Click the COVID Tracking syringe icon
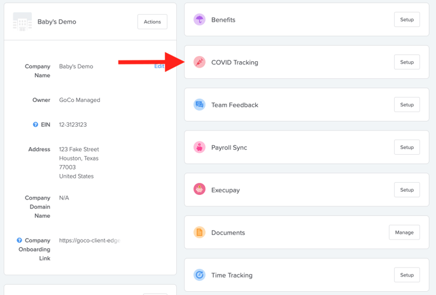 click(x=199, y=62)
